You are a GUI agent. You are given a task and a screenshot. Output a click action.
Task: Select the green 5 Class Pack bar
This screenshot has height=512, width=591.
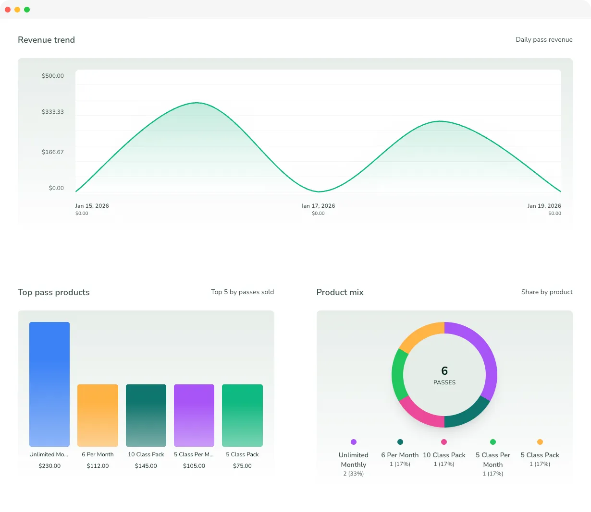pos(242,415)
